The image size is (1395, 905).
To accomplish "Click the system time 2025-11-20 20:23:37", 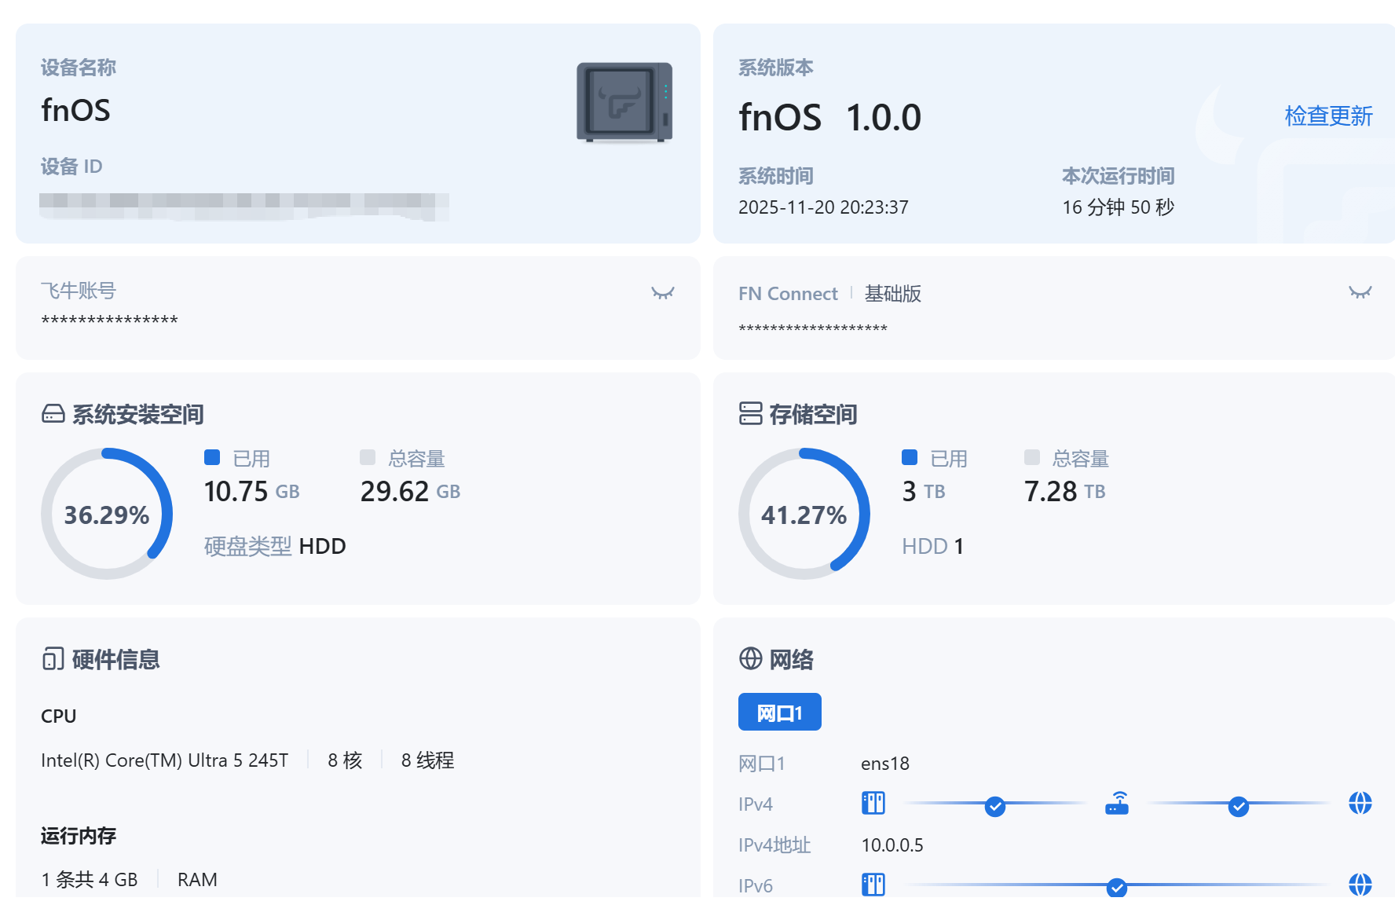I will point(823,207).
